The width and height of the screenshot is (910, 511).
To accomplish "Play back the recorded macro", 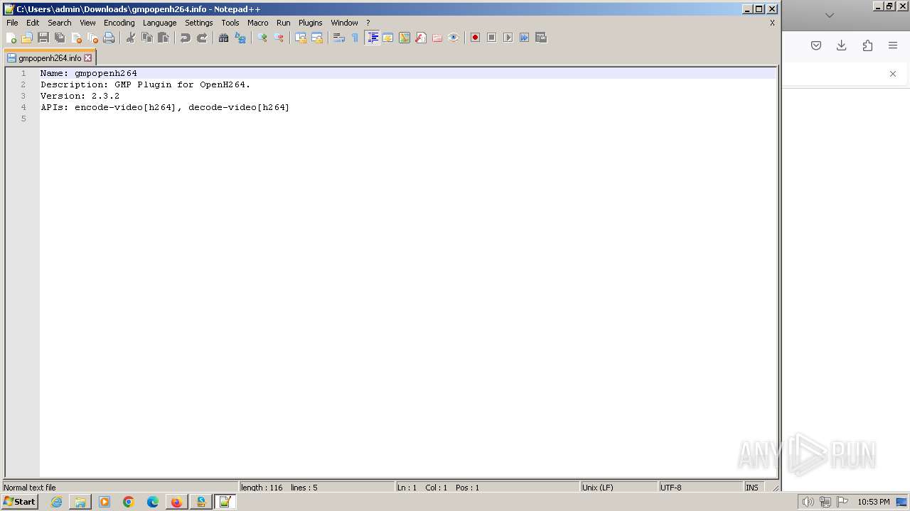I will (x=508, y=38).
